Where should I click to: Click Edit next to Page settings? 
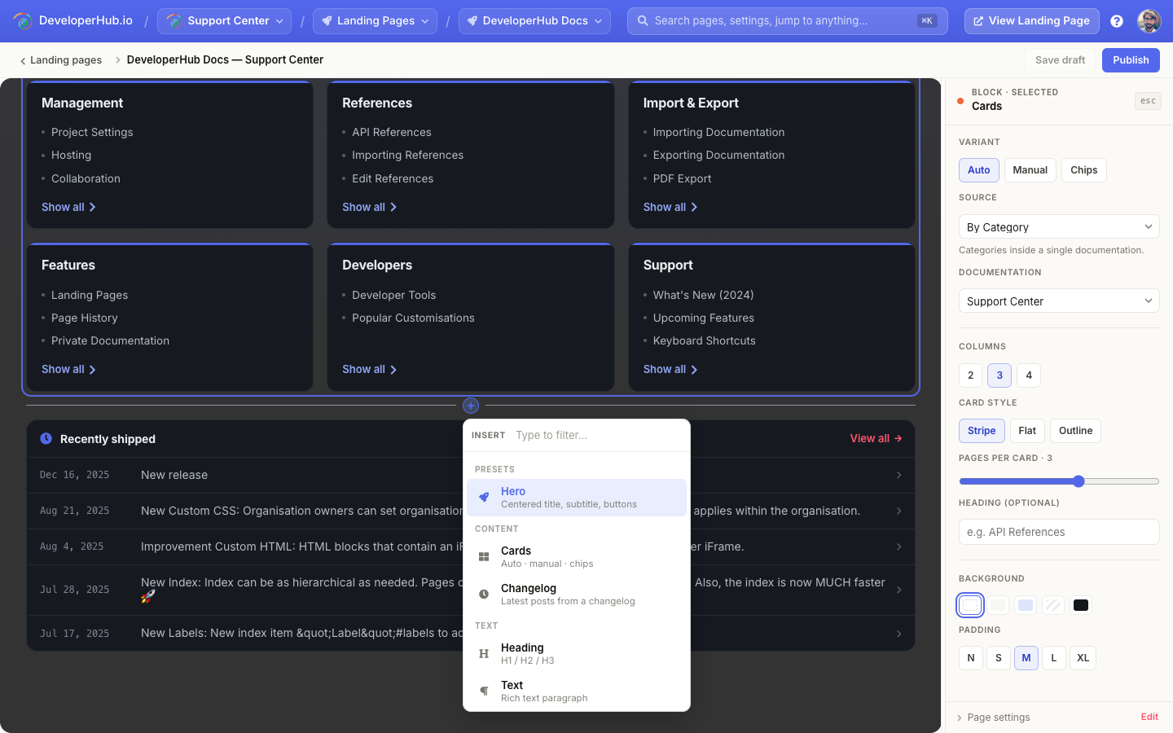[1149, 717]
